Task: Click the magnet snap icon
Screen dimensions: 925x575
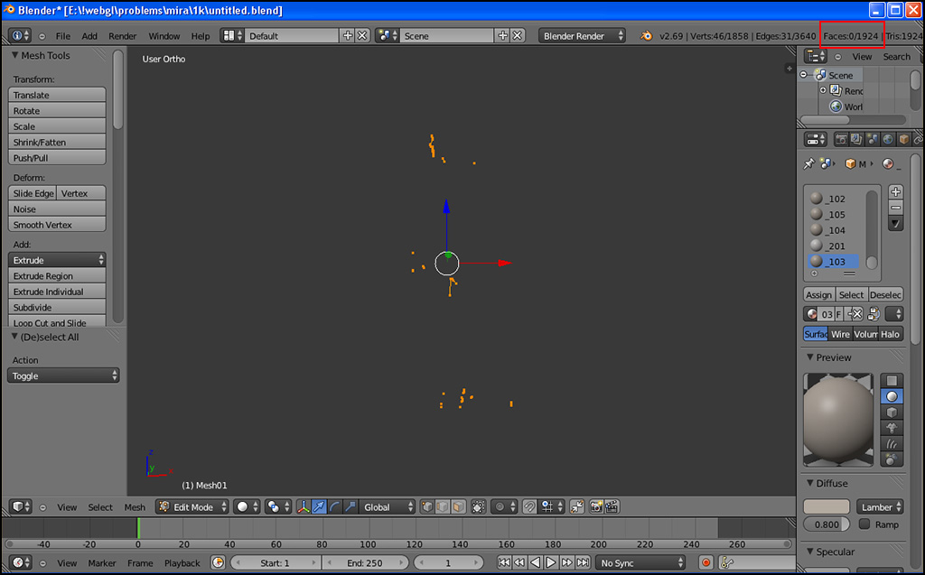Action: [529, 506]
